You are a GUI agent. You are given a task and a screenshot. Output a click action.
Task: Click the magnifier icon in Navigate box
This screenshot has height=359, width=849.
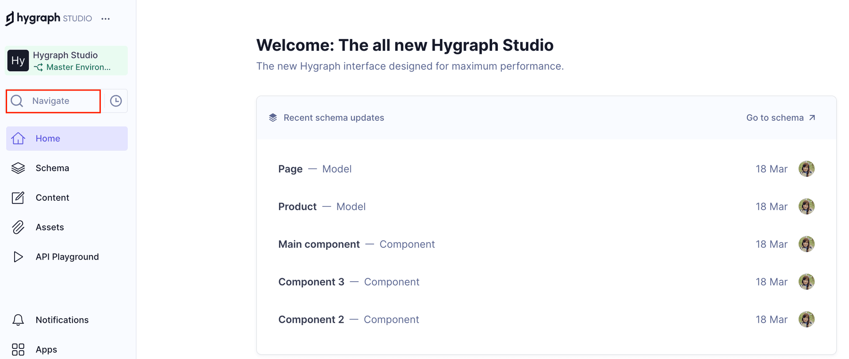click(17, 101)
